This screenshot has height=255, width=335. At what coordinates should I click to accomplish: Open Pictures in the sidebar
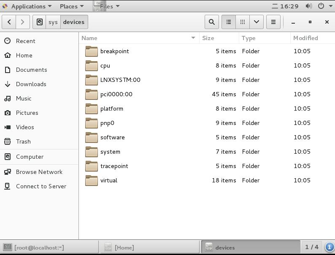(39, 113)
